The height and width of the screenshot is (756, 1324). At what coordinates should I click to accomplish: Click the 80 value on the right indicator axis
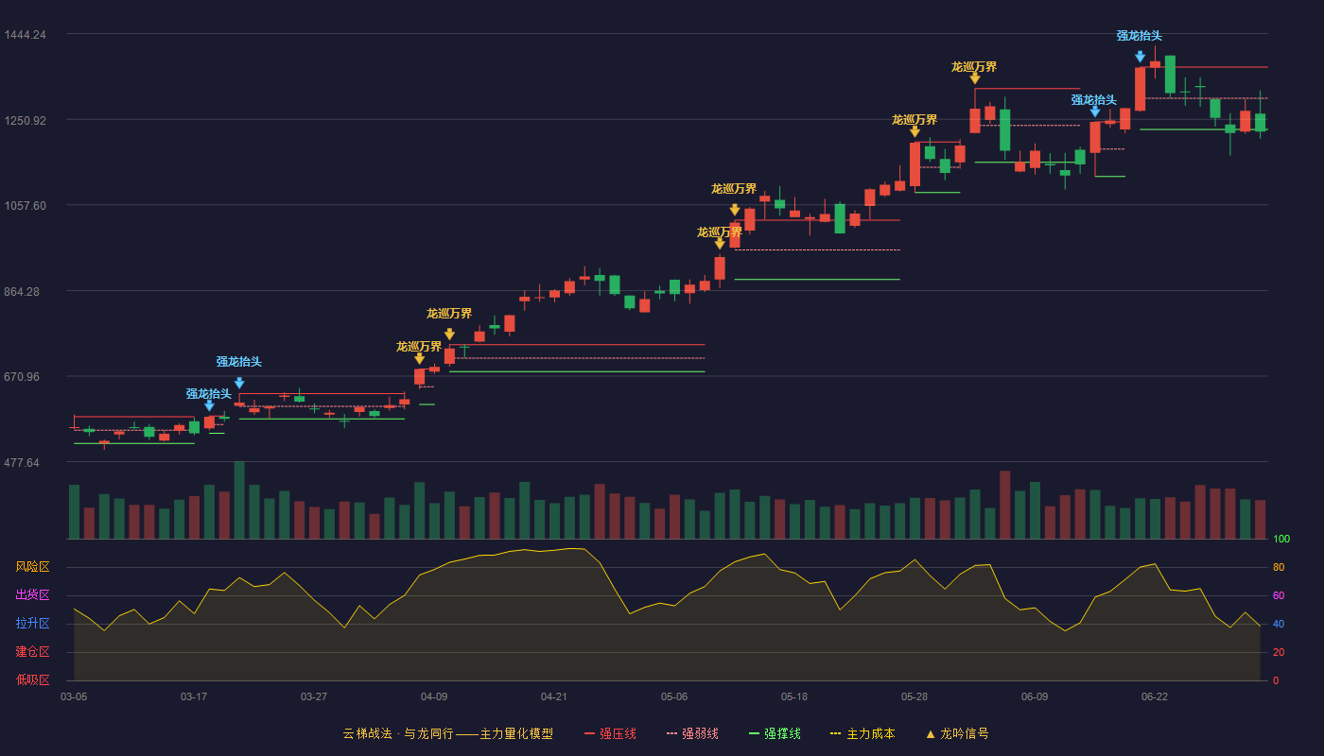tap(1279, 567)
